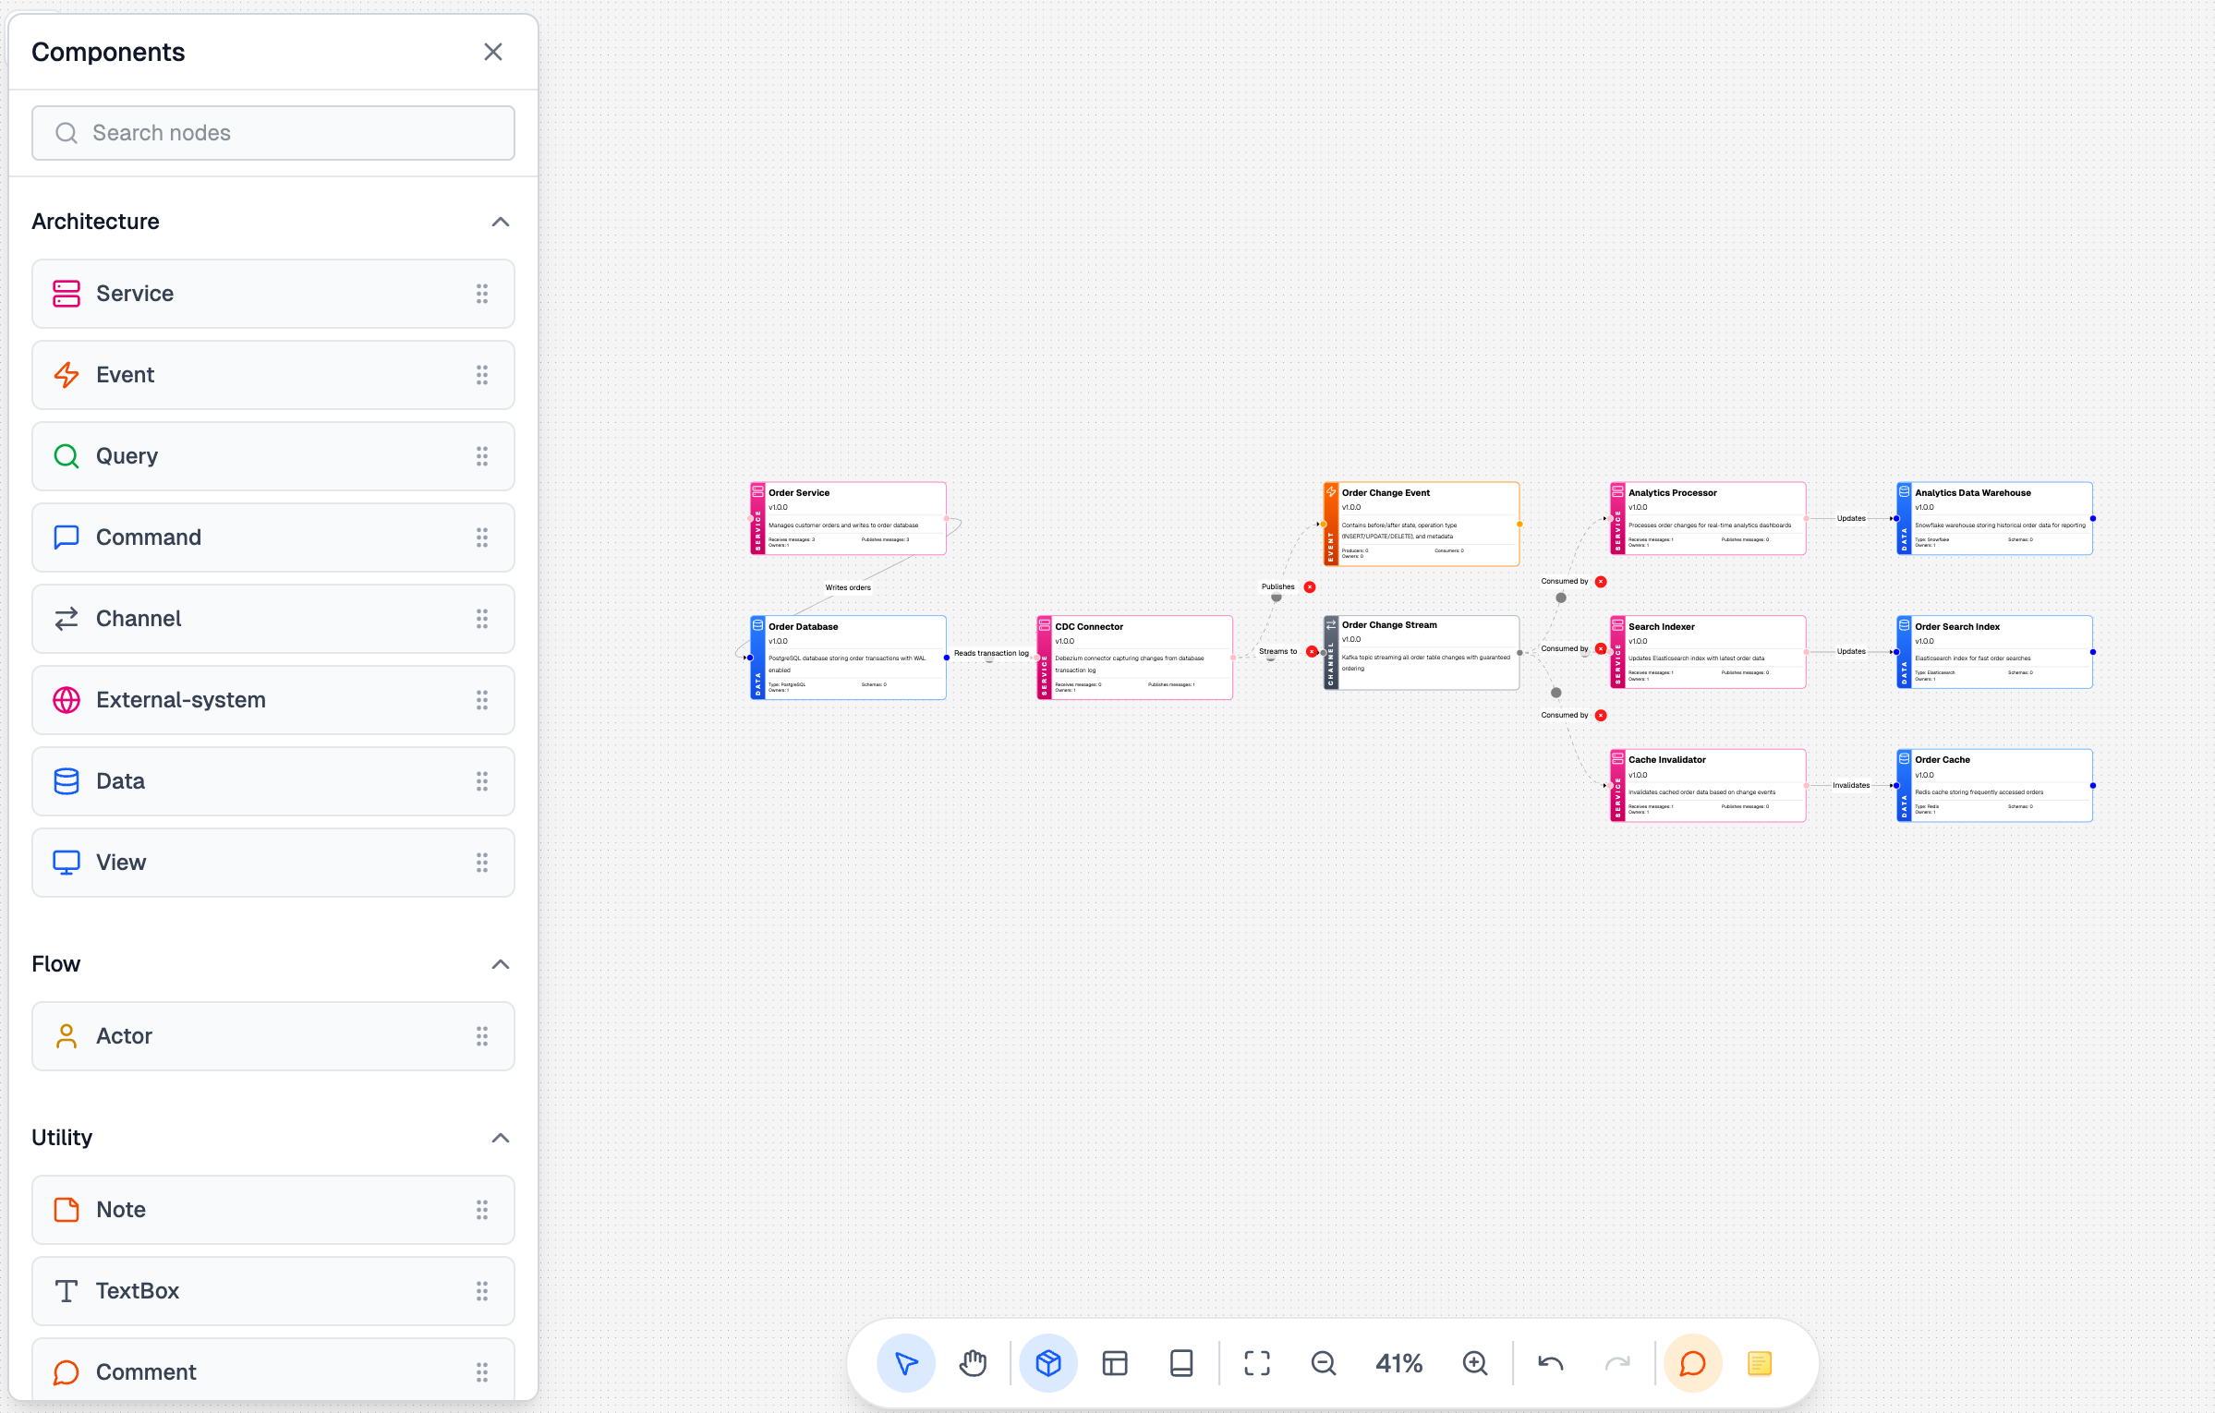Select the Order Change Stream channel node

pyautogui.click(x=1421, y=651)
